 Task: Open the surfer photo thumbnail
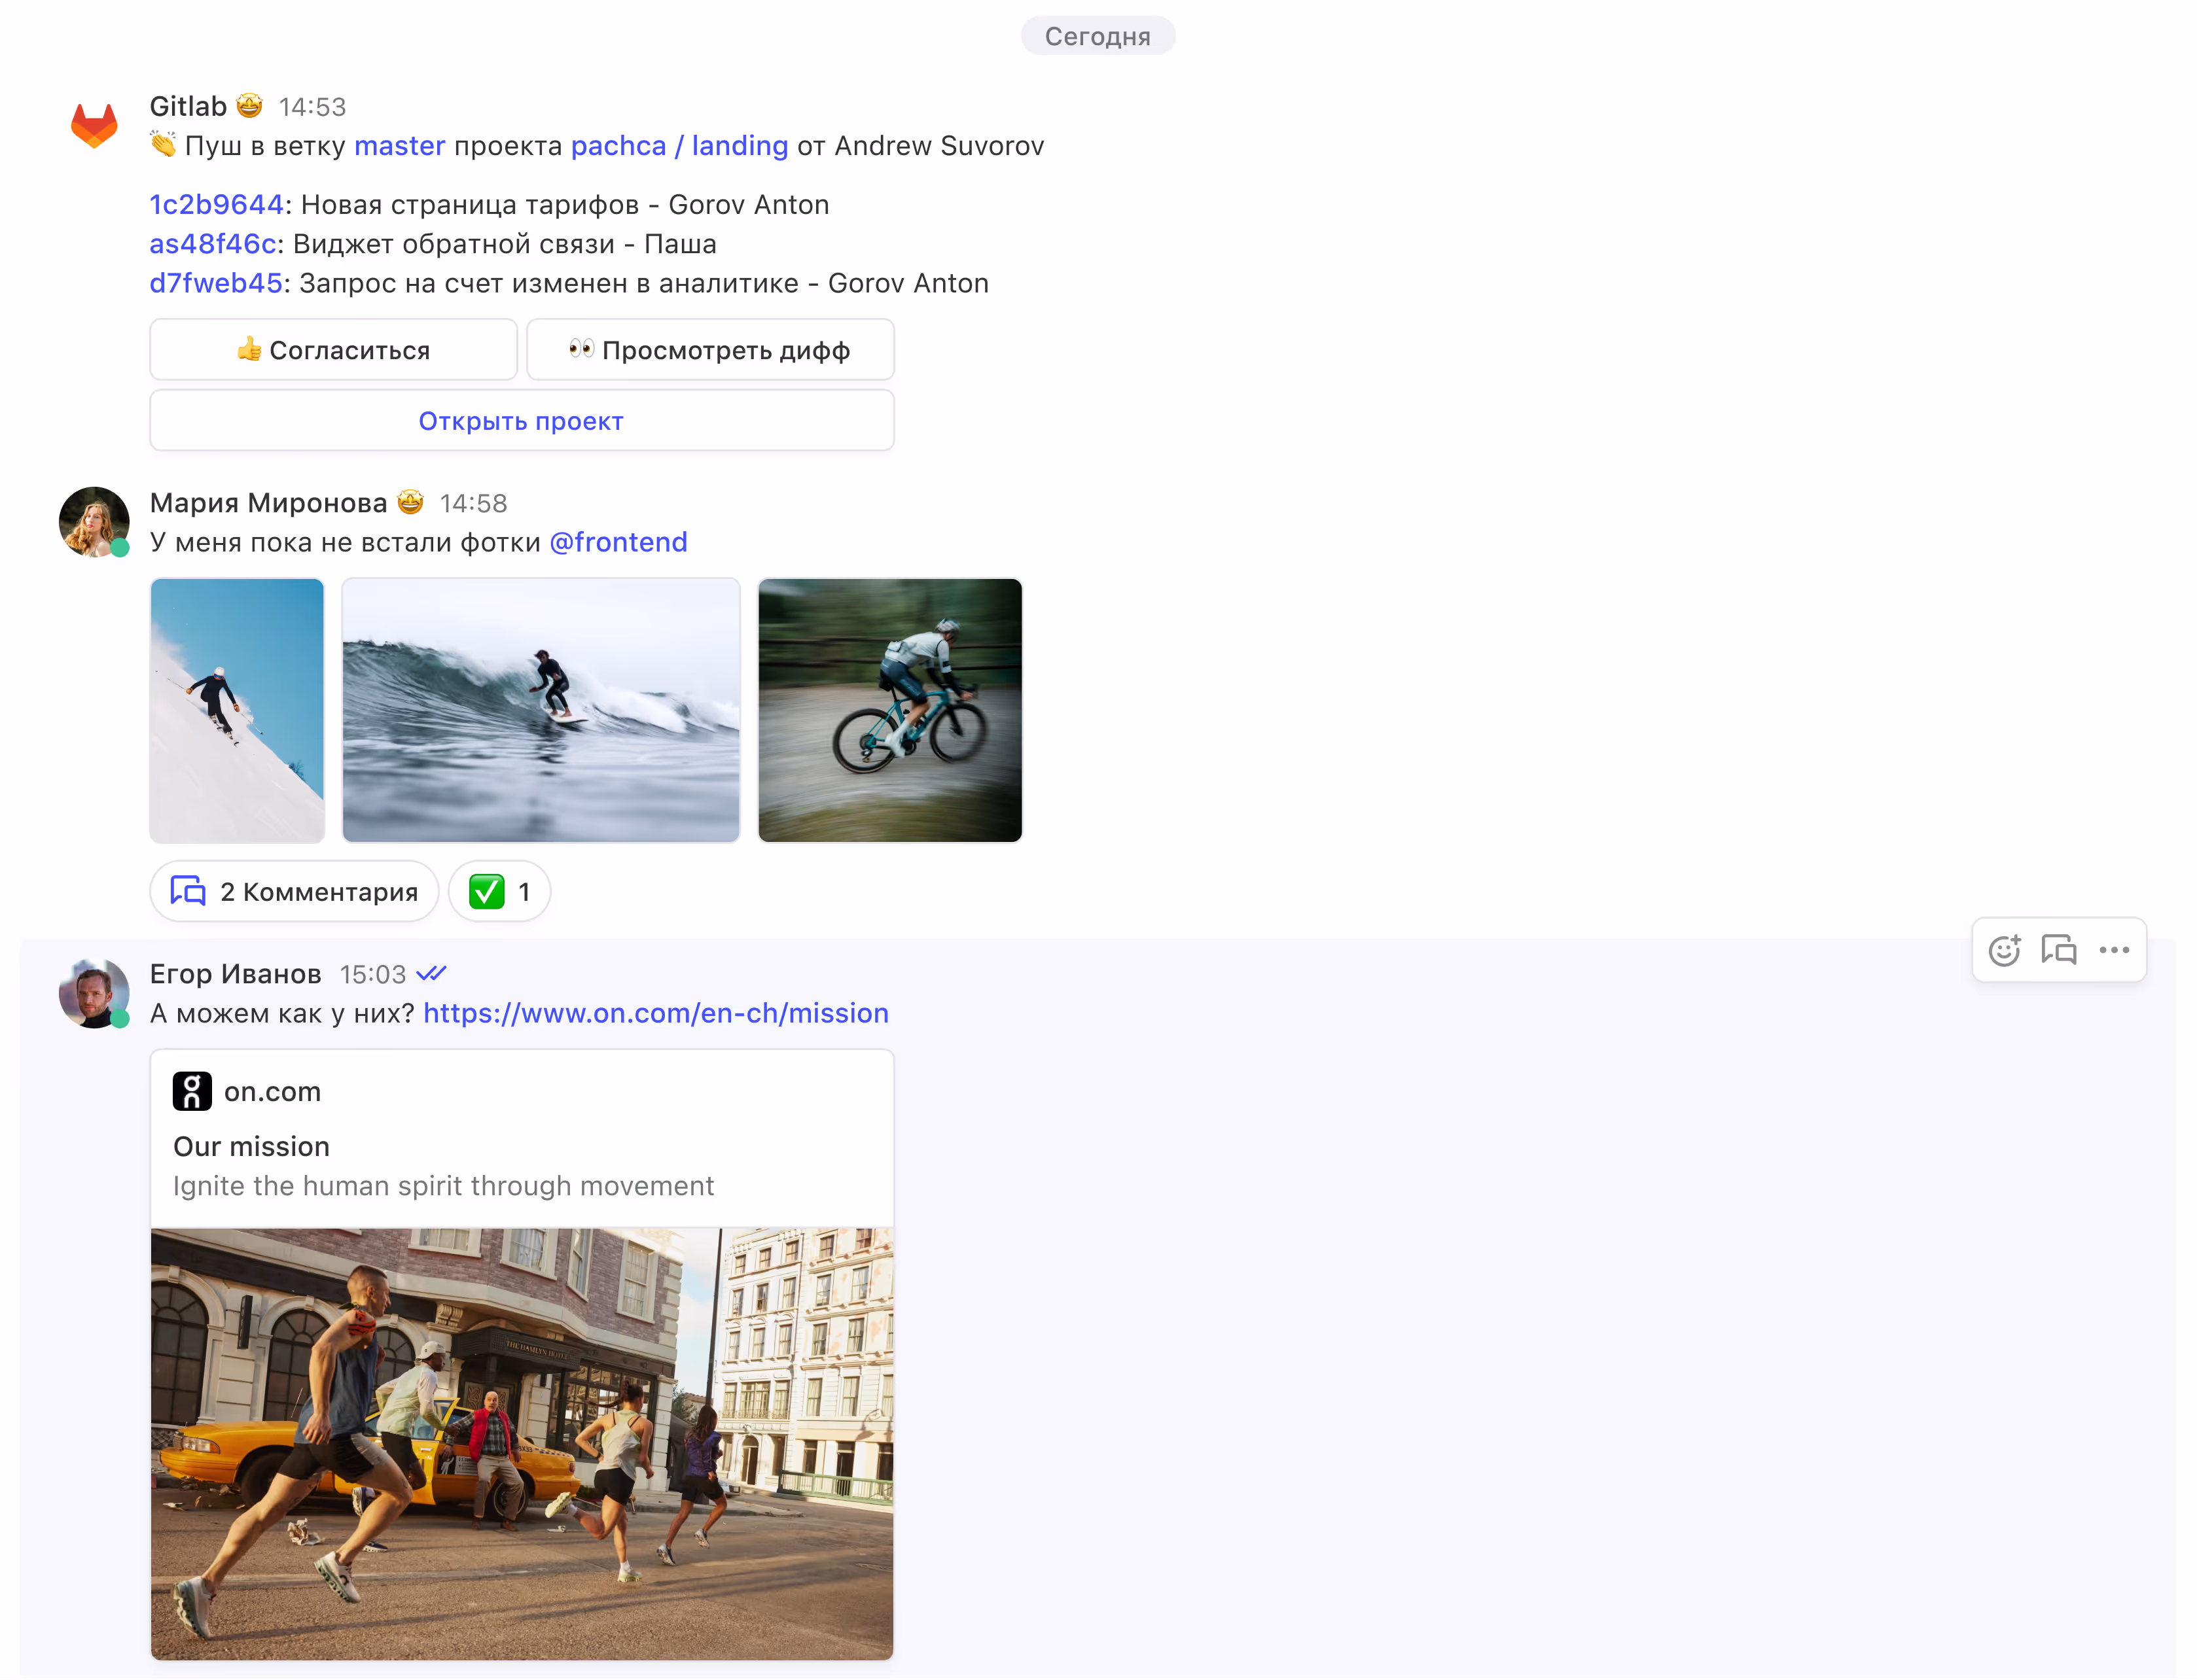540,710
